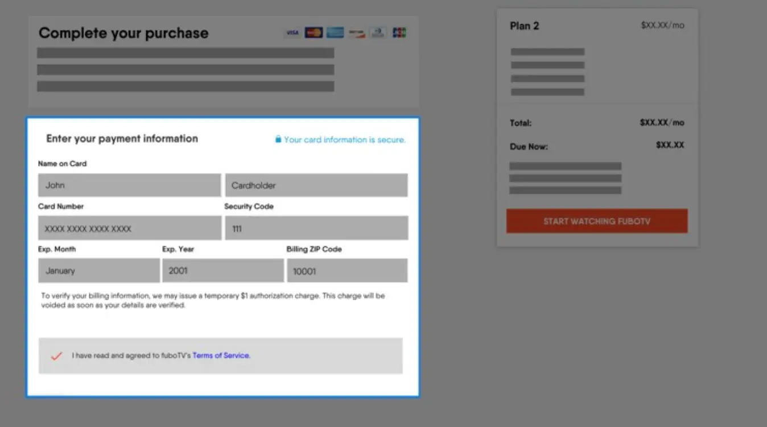
Task: Click the American Express card logo
Action: [x=335, y=33]
